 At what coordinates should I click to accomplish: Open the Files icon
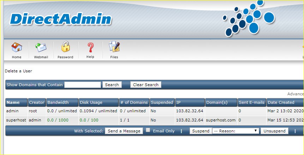click(x=114, y=47)
